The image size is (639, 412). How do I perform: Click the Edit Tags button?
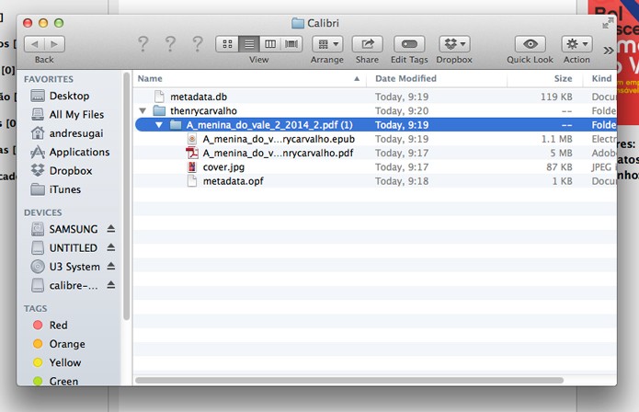tap(409, 44)
